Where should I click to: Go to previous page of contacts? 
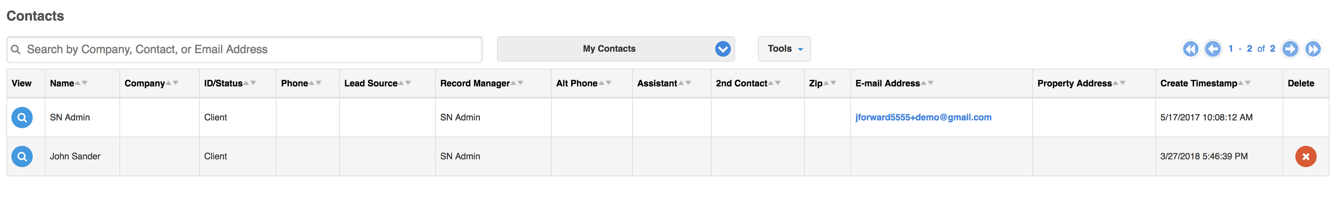point(1213,49)
